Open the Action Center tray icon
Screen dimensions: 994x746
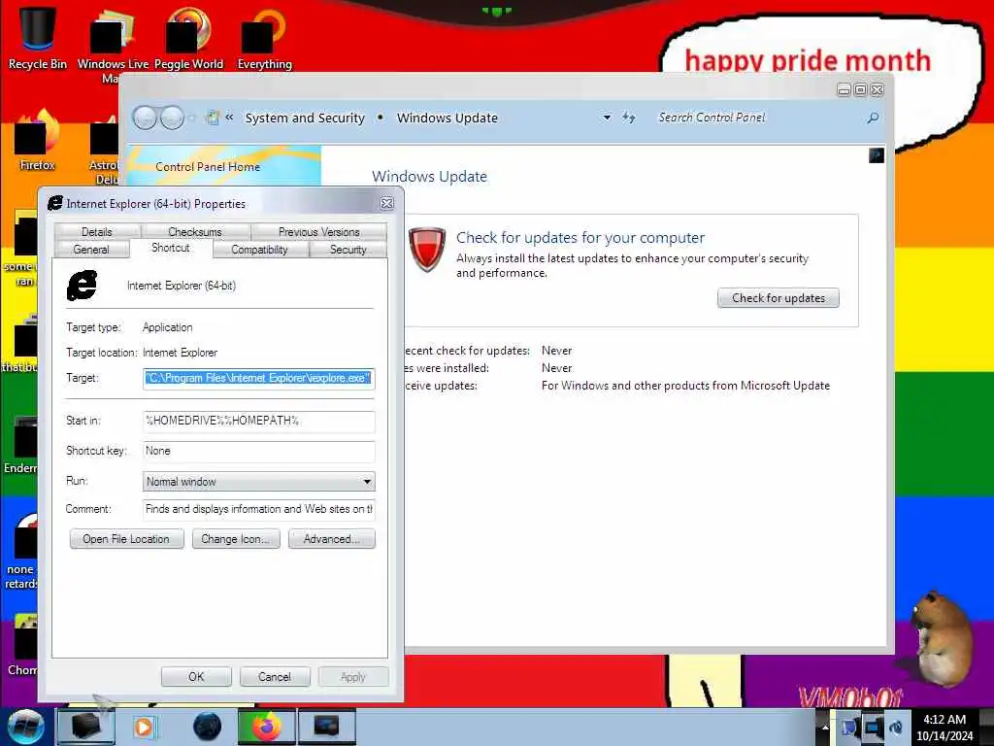click(848, 728)
